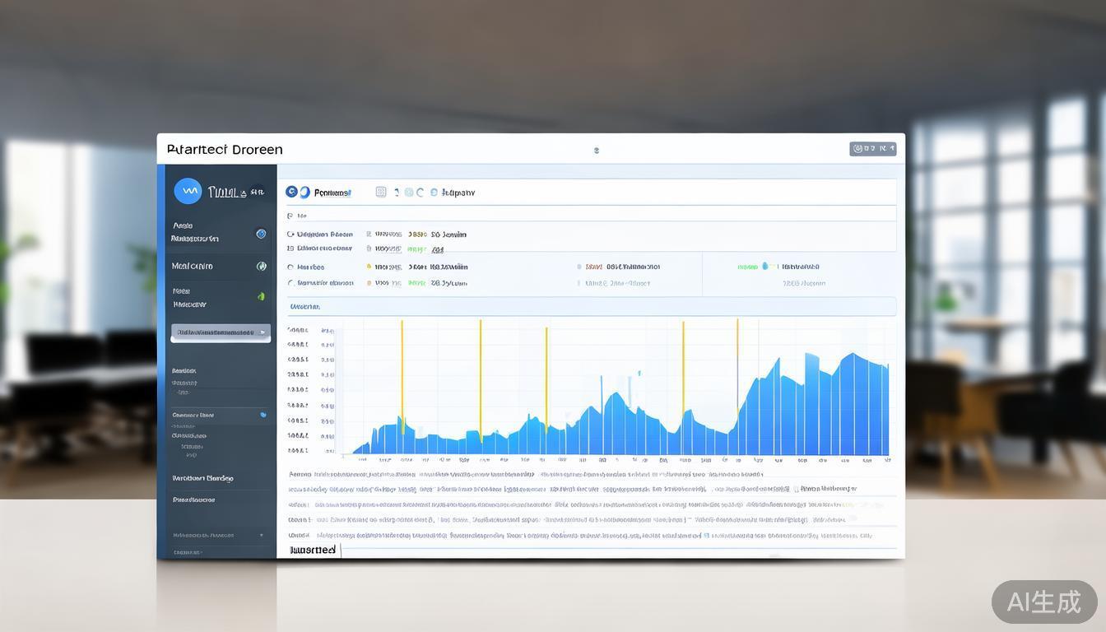Select the radio button on the third table row

click(x=290, y=267)
